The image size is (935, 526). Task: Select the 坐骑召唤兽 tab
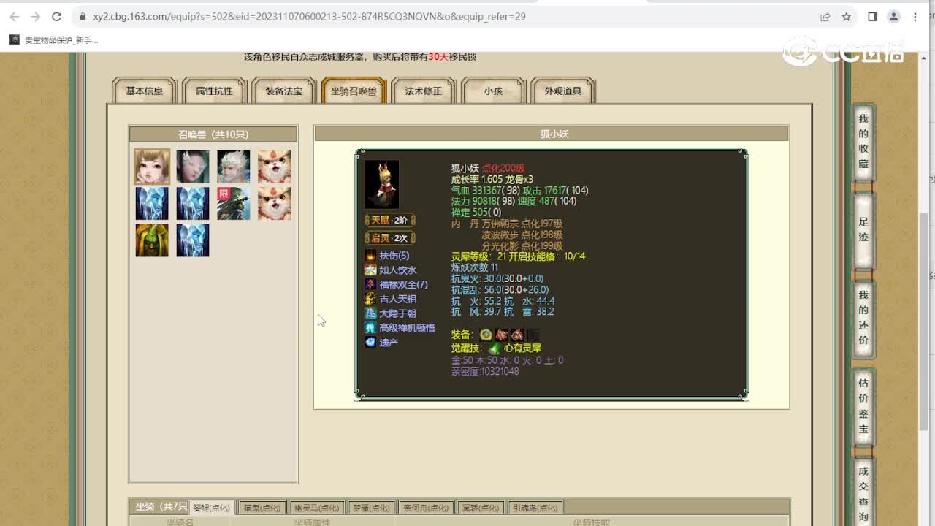pos(354,91)
